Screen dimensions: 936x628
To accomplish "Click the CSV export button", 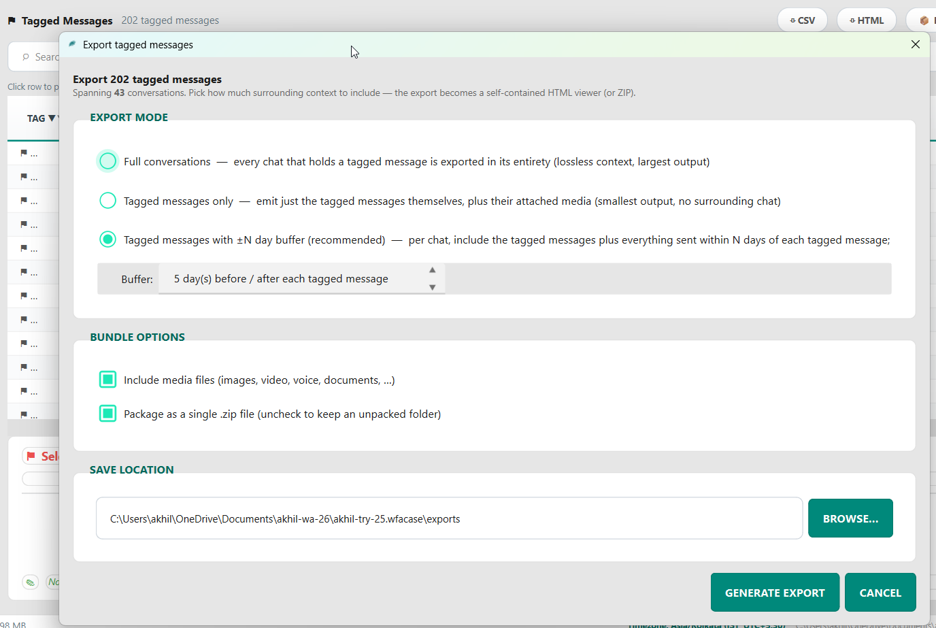I will 802,20.
